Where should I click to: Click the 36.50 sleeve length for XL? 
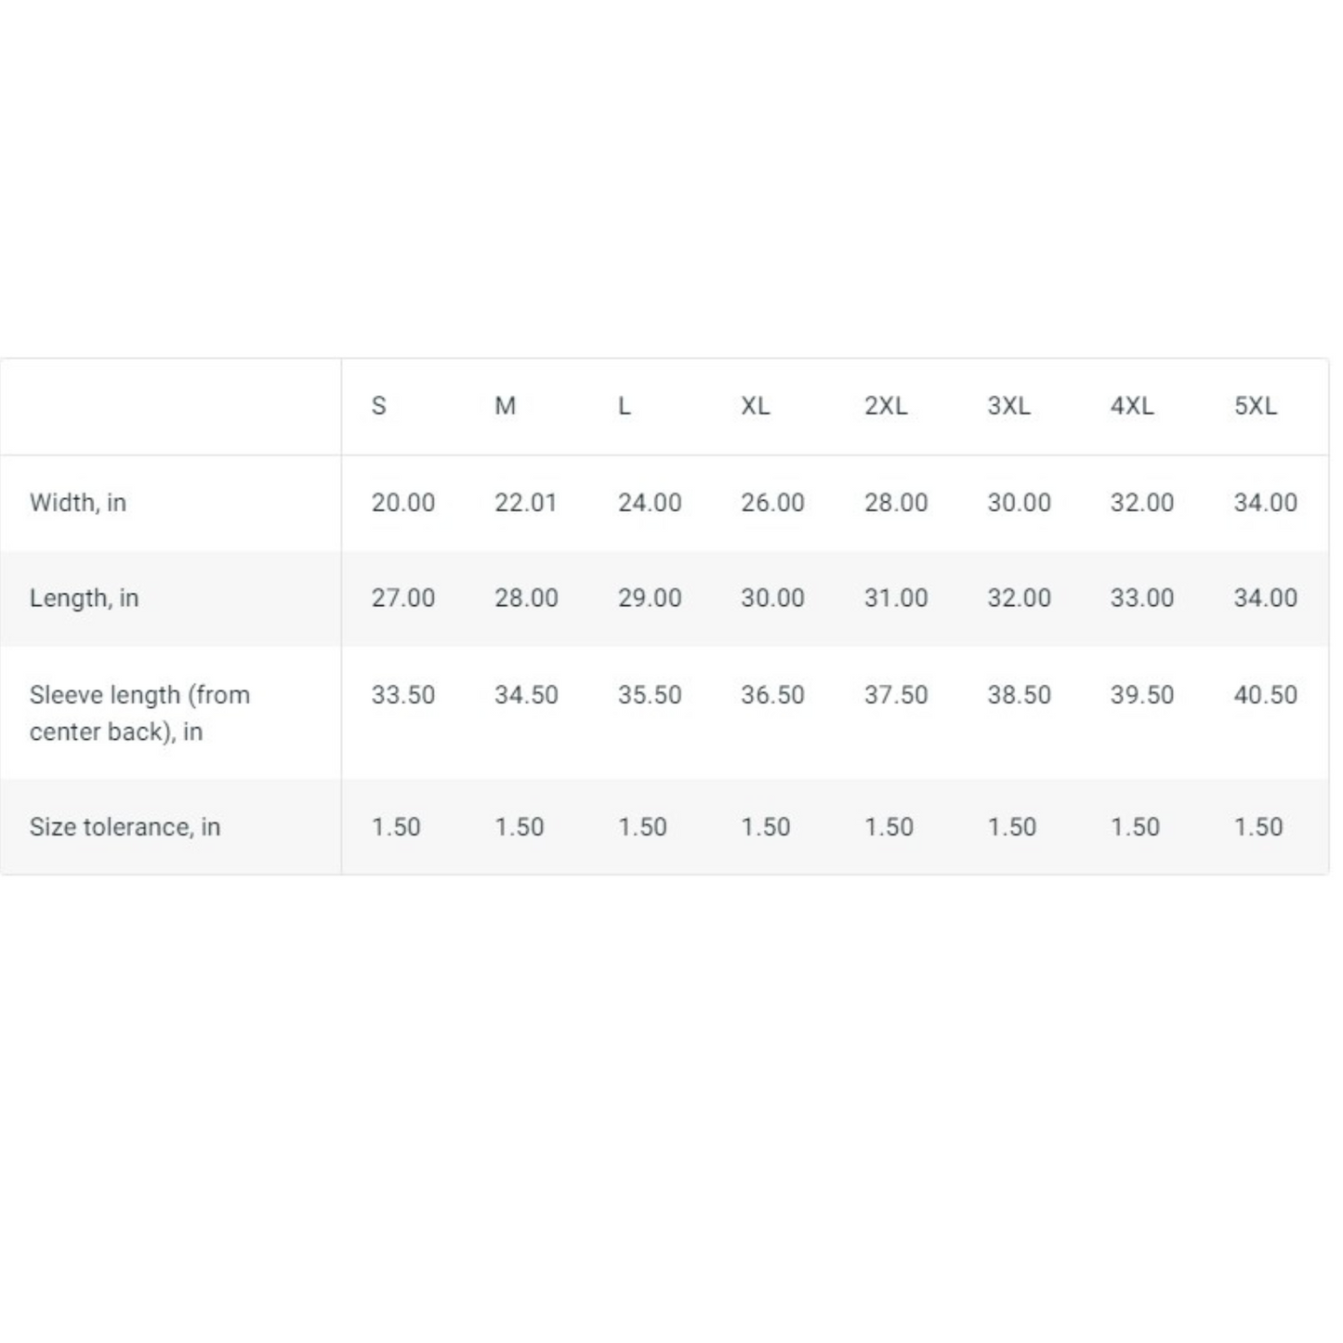click(x=772, y=694)
